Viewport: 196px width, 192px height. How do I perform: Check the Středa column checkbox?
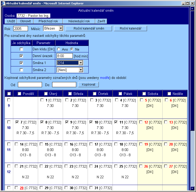[x=70, y=94]
